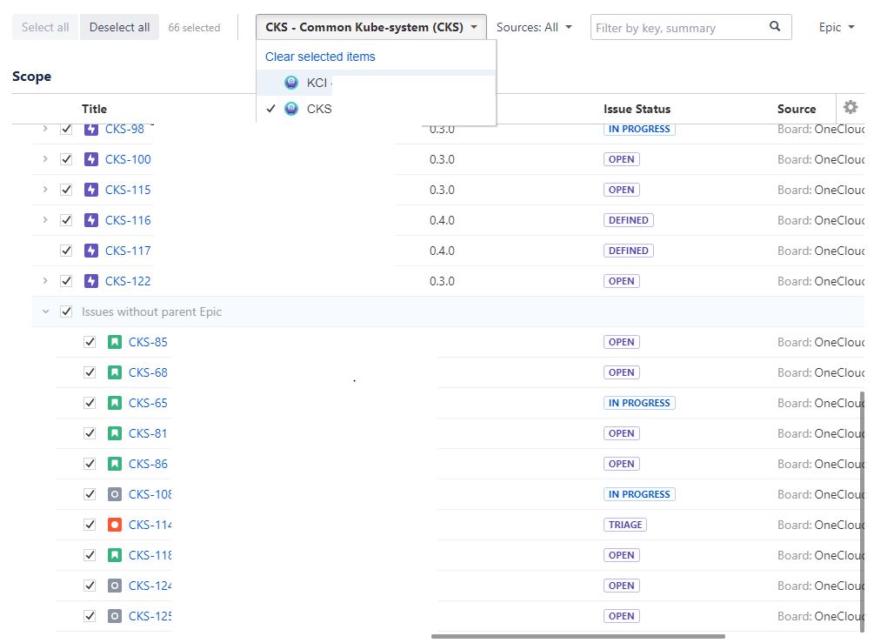874x643 pixels.
Task: Click the horizontal scrollbar at table bottom
Action: coord(578,636)
